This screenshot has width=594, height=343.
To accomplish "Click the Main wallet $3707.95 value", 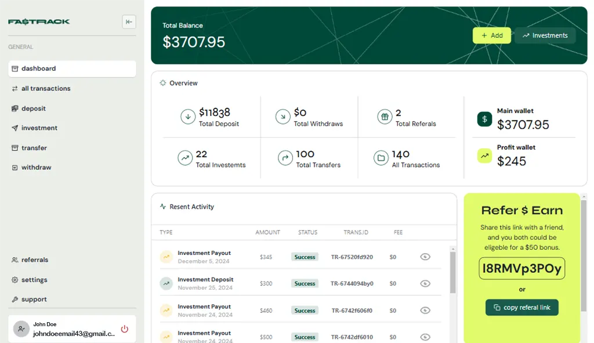I will coord(523,125).
